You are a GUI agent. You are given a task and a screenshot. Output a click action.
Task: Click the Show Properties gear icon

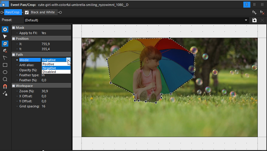[5, 29]
